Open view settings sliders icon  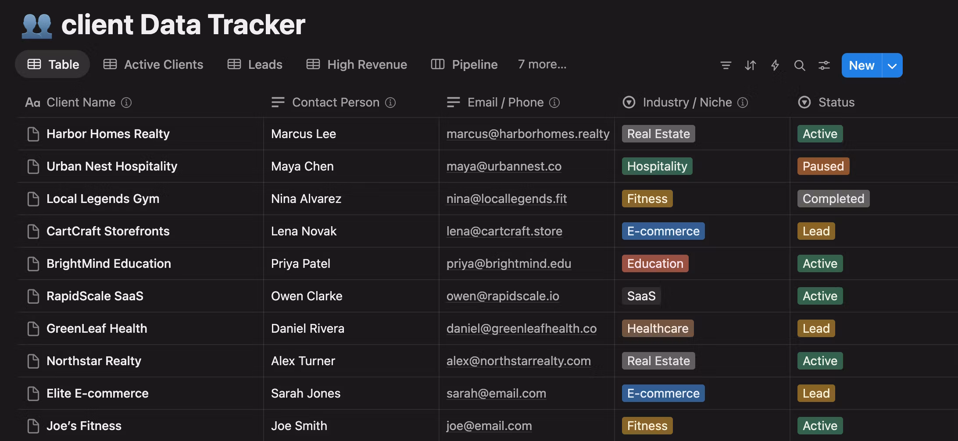pos(824,65)
